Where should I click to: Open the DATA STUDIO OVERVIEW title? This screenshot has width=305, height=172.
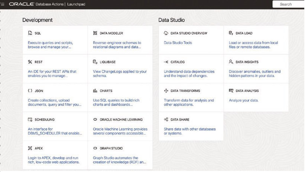[189, 33]
